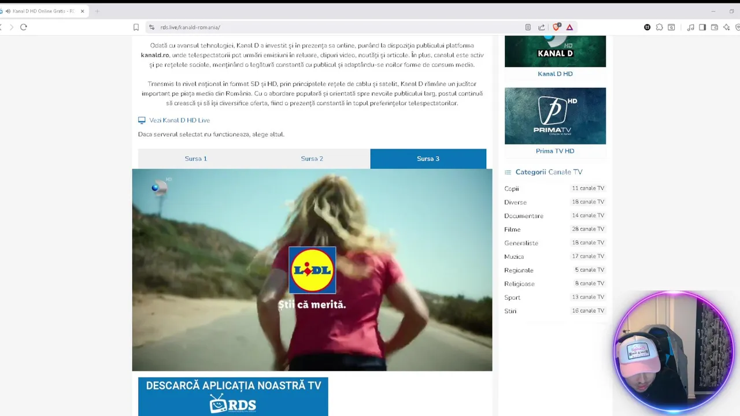The image size is (740, 416).
Task: Open the Stiri category
Action: (510, 311)
